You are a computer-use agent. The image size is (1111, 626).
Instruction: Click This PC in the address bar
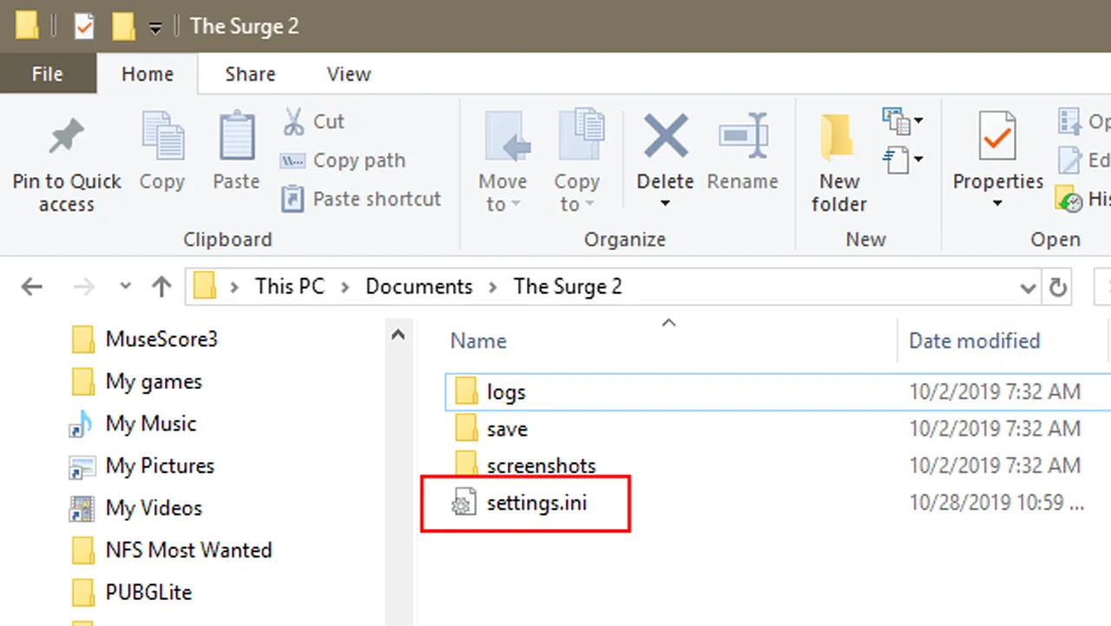point(289,287)
